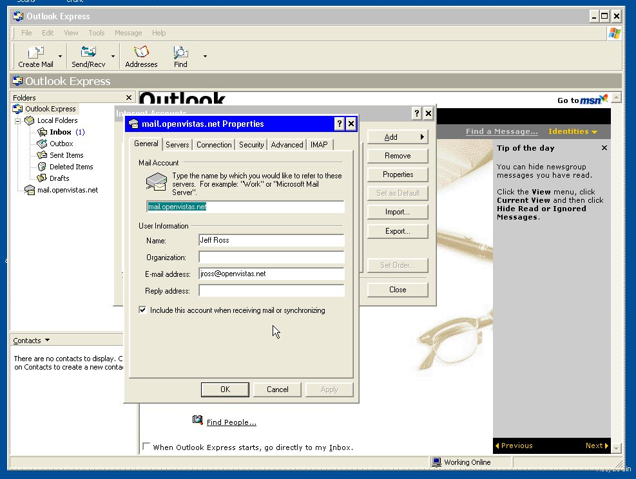The height and width of the screenshot is (479, 636).
Task: Open the Add submenu in Internet Accounts
Action: (x=398, y=137)
